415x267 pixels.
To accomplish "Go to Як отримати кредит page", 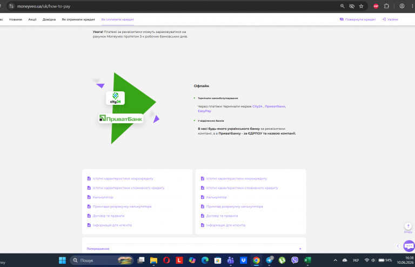I will click(78, 19).
